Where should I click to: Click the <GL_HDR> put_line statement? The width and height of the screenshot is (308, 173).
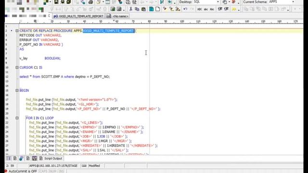[x=62, y=104]
